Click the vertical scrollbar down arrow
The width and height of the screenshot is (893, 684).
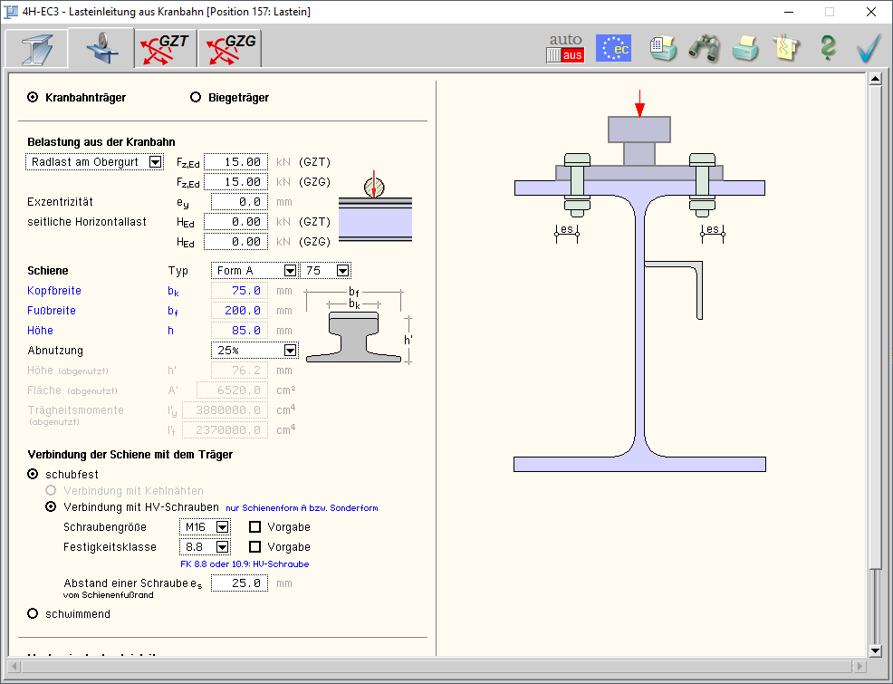(x=875, y=650)
